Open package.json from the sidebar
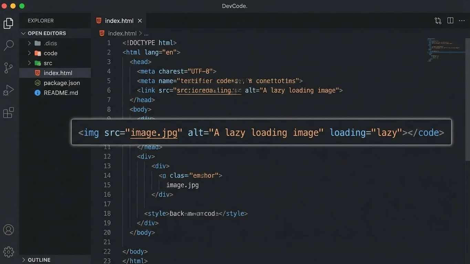 pyautogui.click(x=62, y=83)
